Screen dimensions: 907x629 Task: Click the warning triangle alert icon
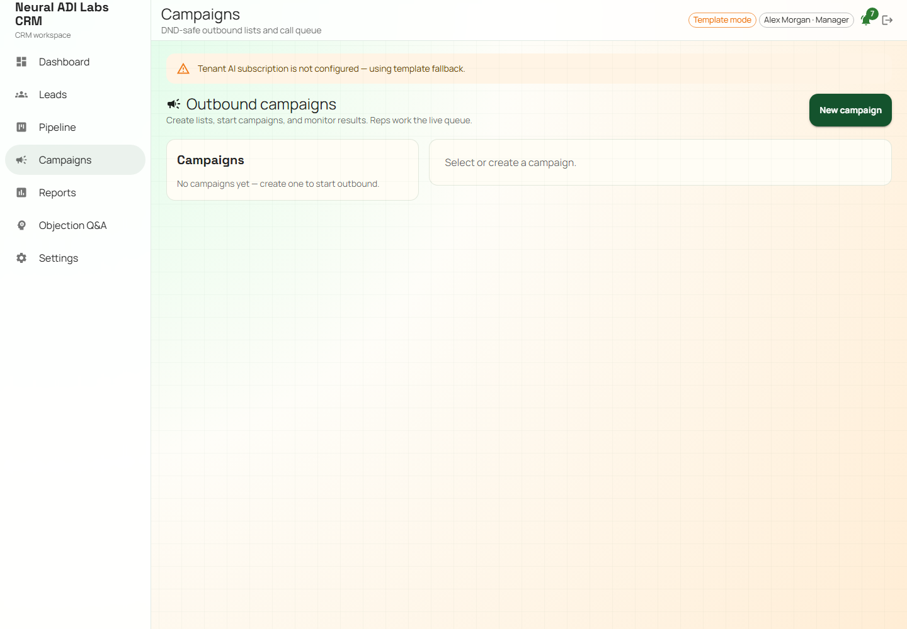coord(183,69)
